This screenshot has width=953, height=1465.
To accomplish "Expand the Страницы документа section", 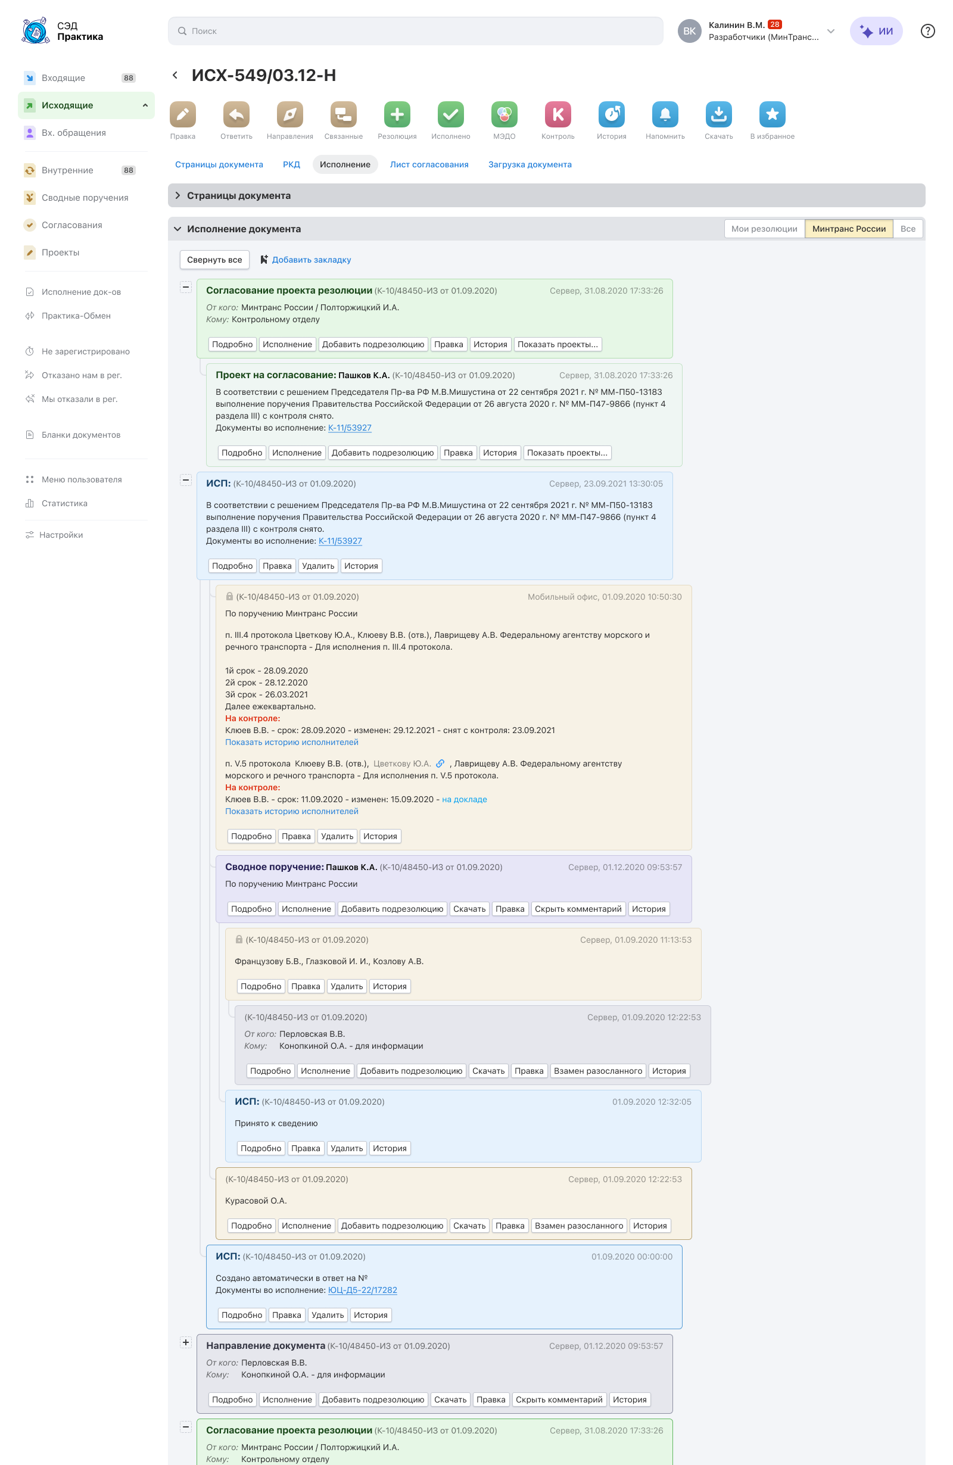I will coord(178,196).
